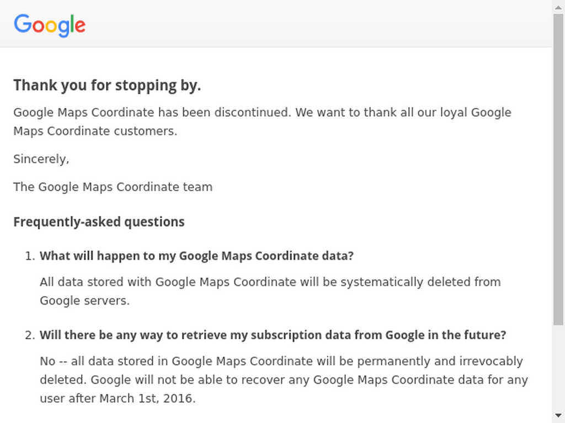Click the 'Frequently-asked questions' heading
Viewport: 565px width, 423px height.
point(99,222)
